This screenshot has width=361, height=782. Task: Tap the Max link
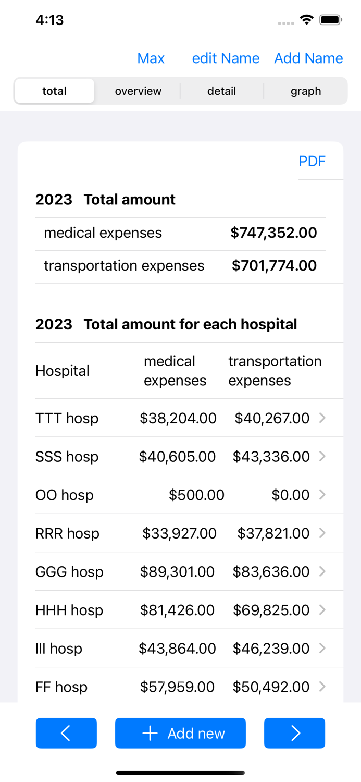(151, 58)
